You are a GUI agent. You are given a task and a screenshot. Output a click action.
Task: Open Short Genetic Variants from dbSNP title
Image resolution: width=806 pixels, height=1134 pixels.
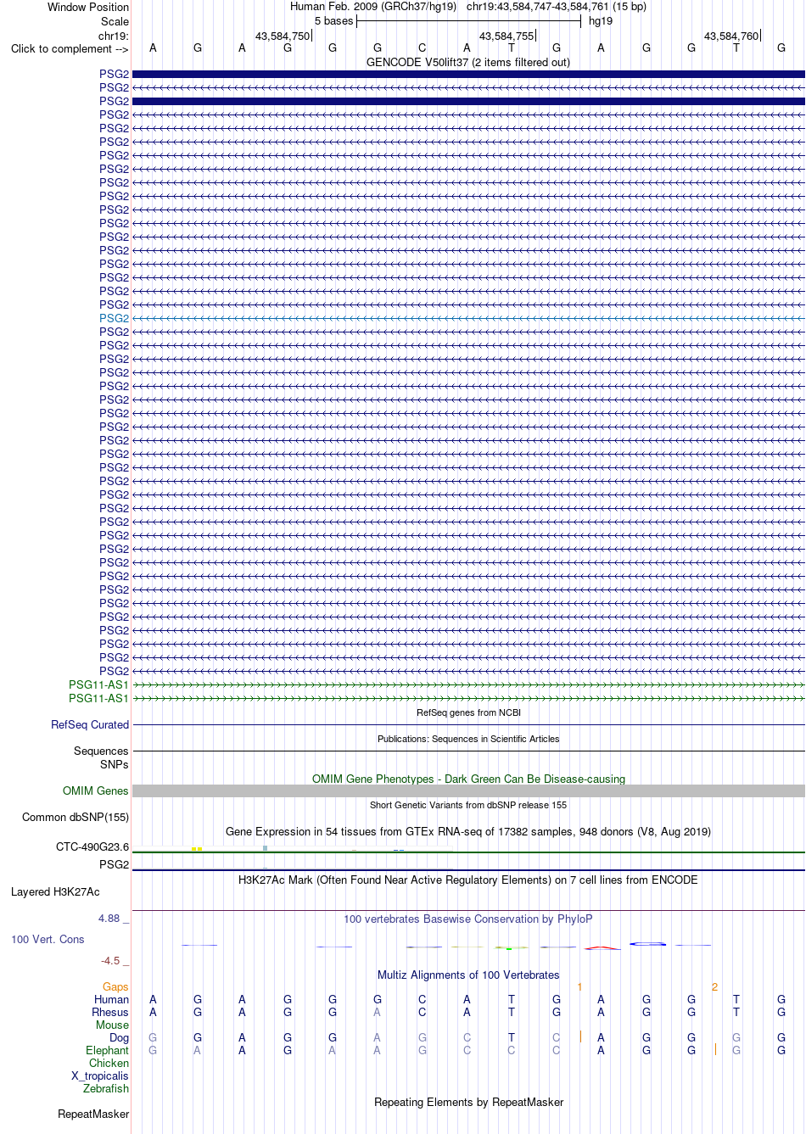[x=468, y=805]
